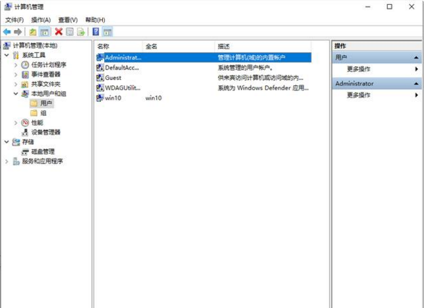This screenshot has width=424, height=308.
Task: Click the blue Help question-mark icon
Action: (96, 31)
